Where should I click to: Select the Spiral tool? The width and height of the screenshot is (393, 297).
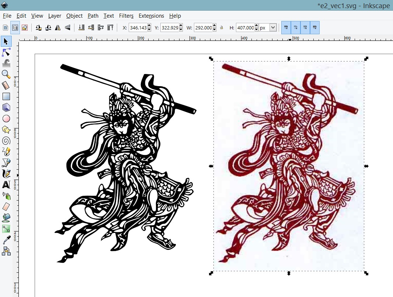pos(6,141)
